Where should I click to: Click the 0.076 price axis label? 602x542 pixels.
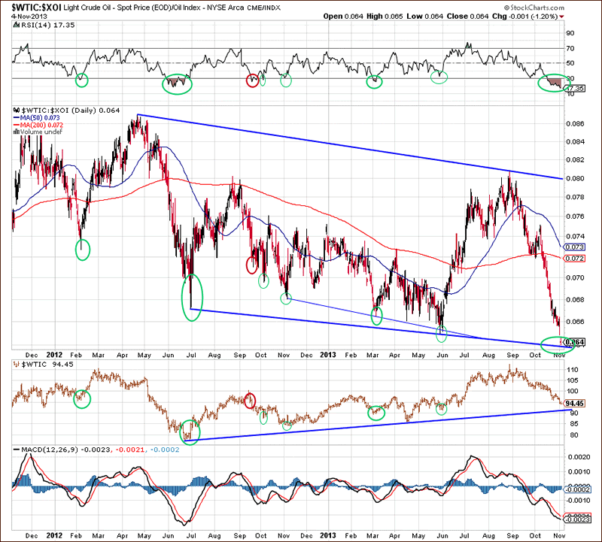pyautogui.click(x=575, y=216)
